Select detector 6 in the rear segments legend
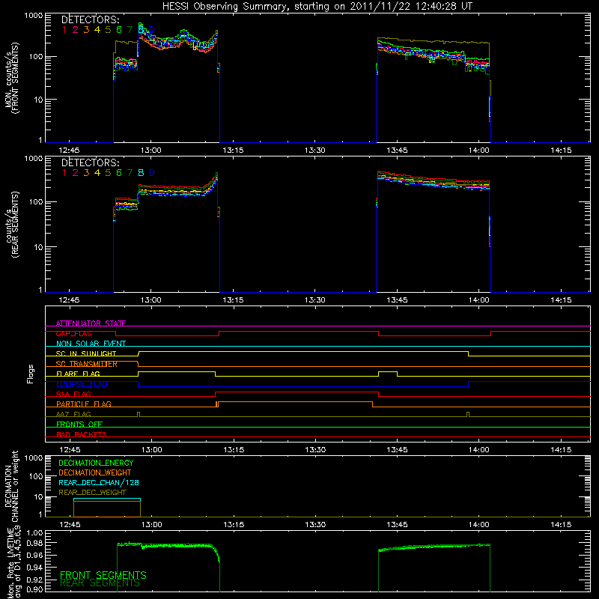The width and height of the screenshot is (599, 599). click(119, 173)
